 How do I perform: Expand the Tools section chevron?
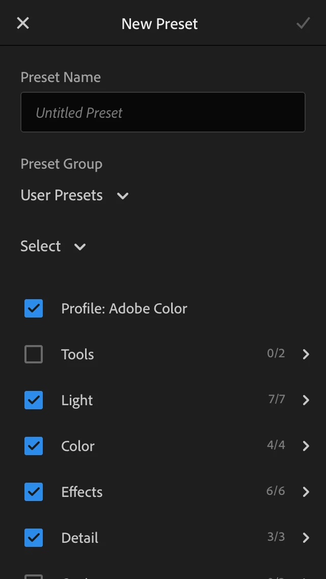(x=306, y=354)
